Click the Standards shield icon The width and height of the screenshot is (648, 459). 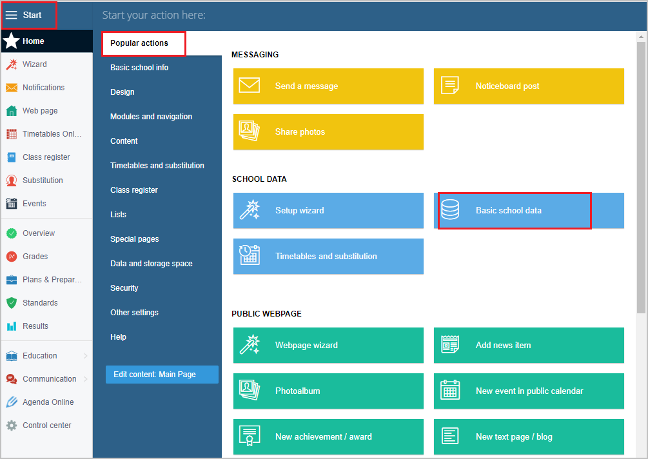[12, 303]
